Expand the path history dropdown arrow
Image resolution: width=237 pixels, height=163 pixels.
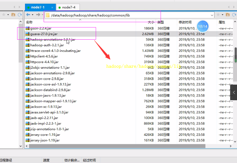[212, 15]
